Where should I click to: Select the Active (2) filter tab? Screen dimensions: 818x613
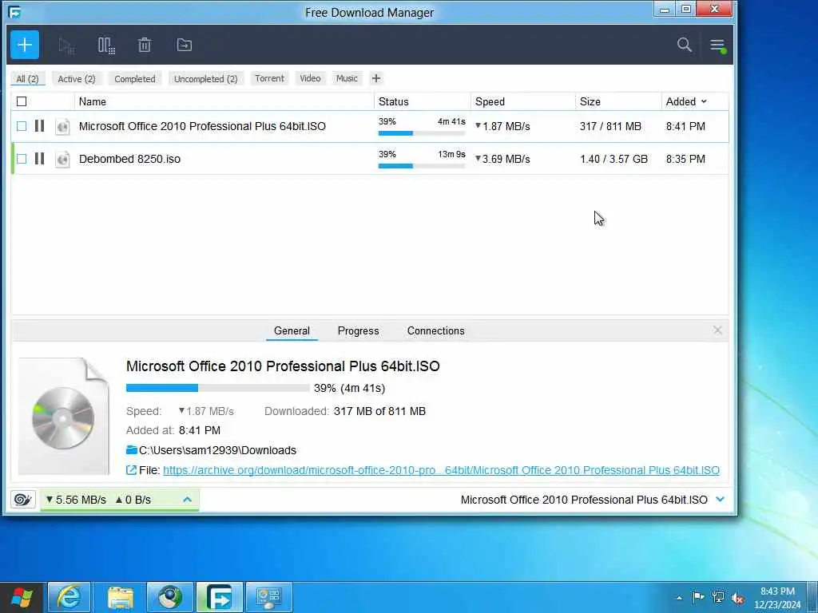pos(77,79)
